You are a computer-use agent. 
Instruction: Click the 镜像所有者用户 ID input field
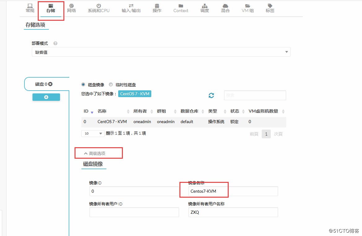tap(134, 212)
